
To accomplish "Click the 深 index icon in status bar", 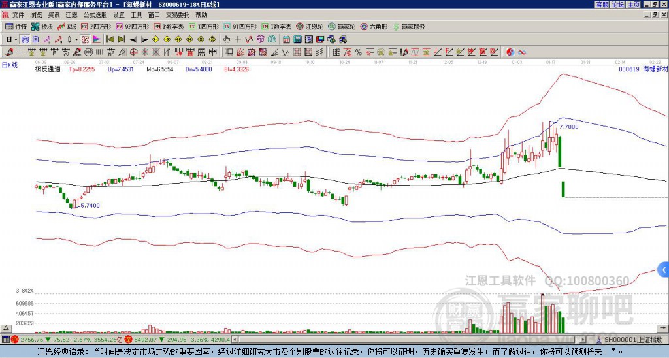I will click(129, 340).
